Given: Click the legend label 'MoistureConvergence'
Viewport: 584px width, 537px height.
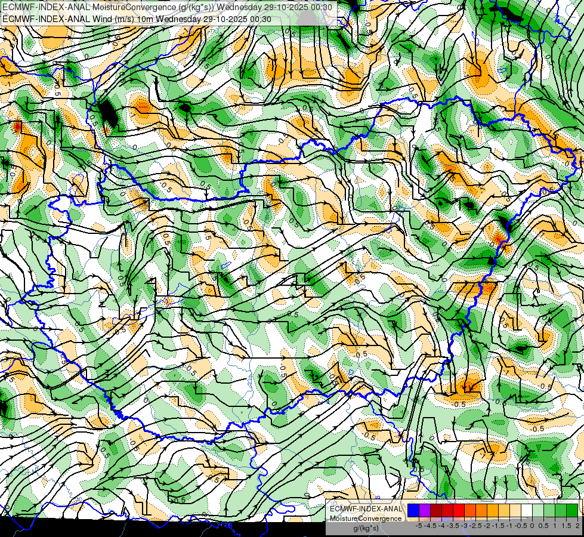Looking at the screenshot, I should click(x=366, y=519).
